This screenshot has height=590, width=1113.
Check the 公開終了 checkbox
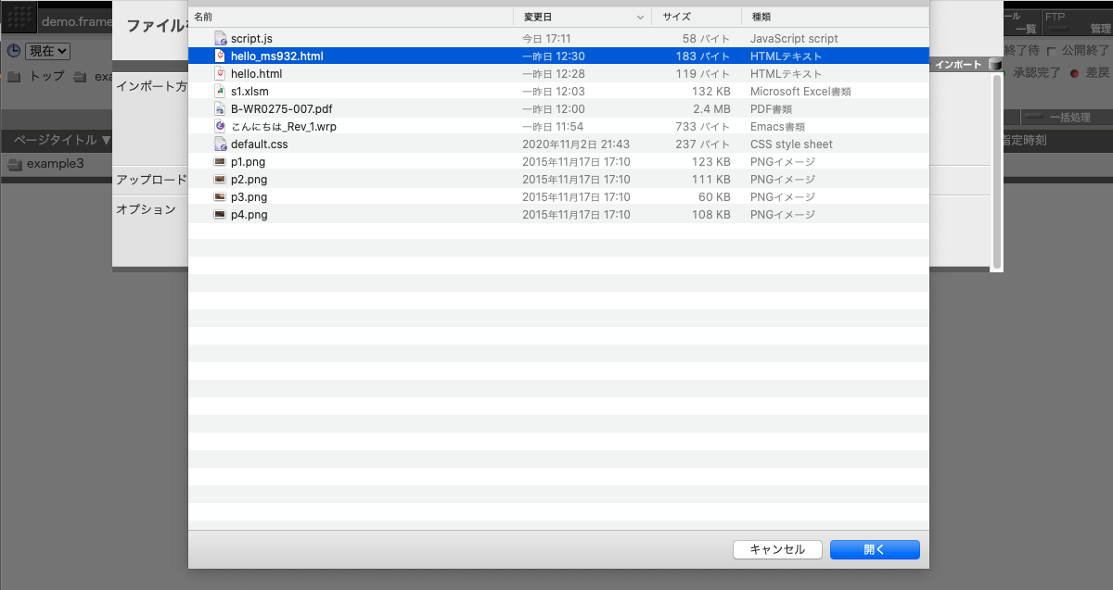tap(1052, 50)
